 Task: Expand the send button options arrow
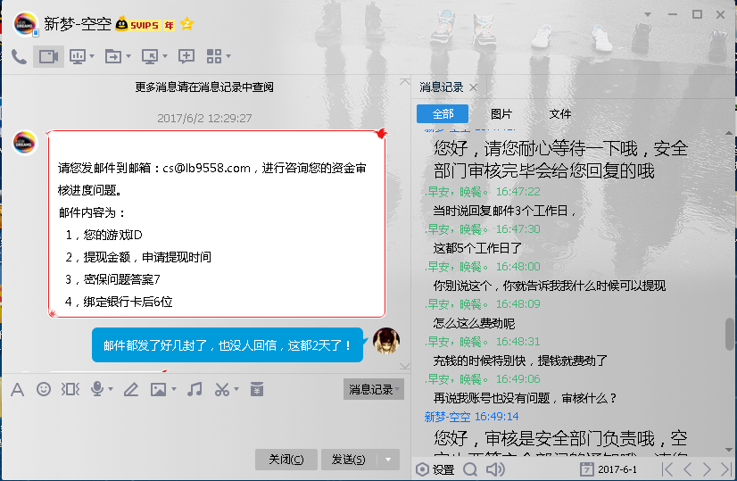pos(388,460)
